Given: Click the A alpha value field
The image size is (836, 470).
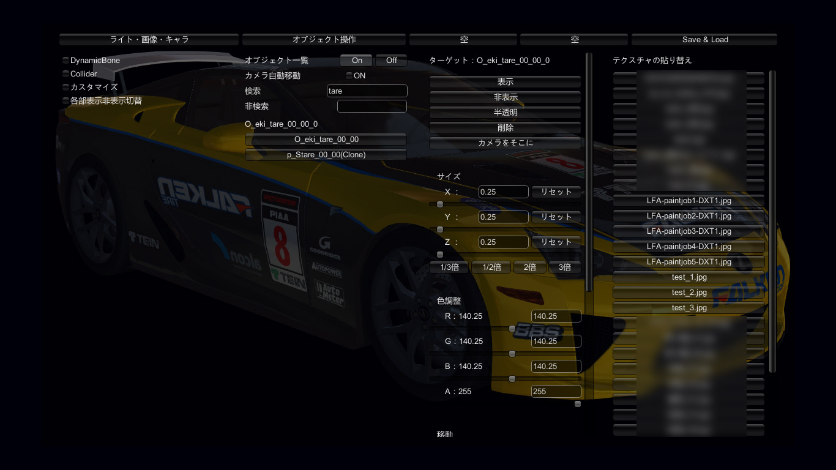Looking at the screenshot, I should pyautogui.click(x=556, y=392).
